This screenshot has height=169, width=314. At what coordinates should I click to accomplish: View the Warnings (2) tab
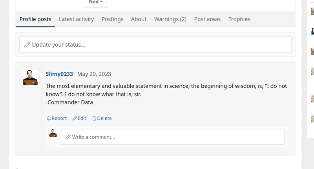pos(170,19)
